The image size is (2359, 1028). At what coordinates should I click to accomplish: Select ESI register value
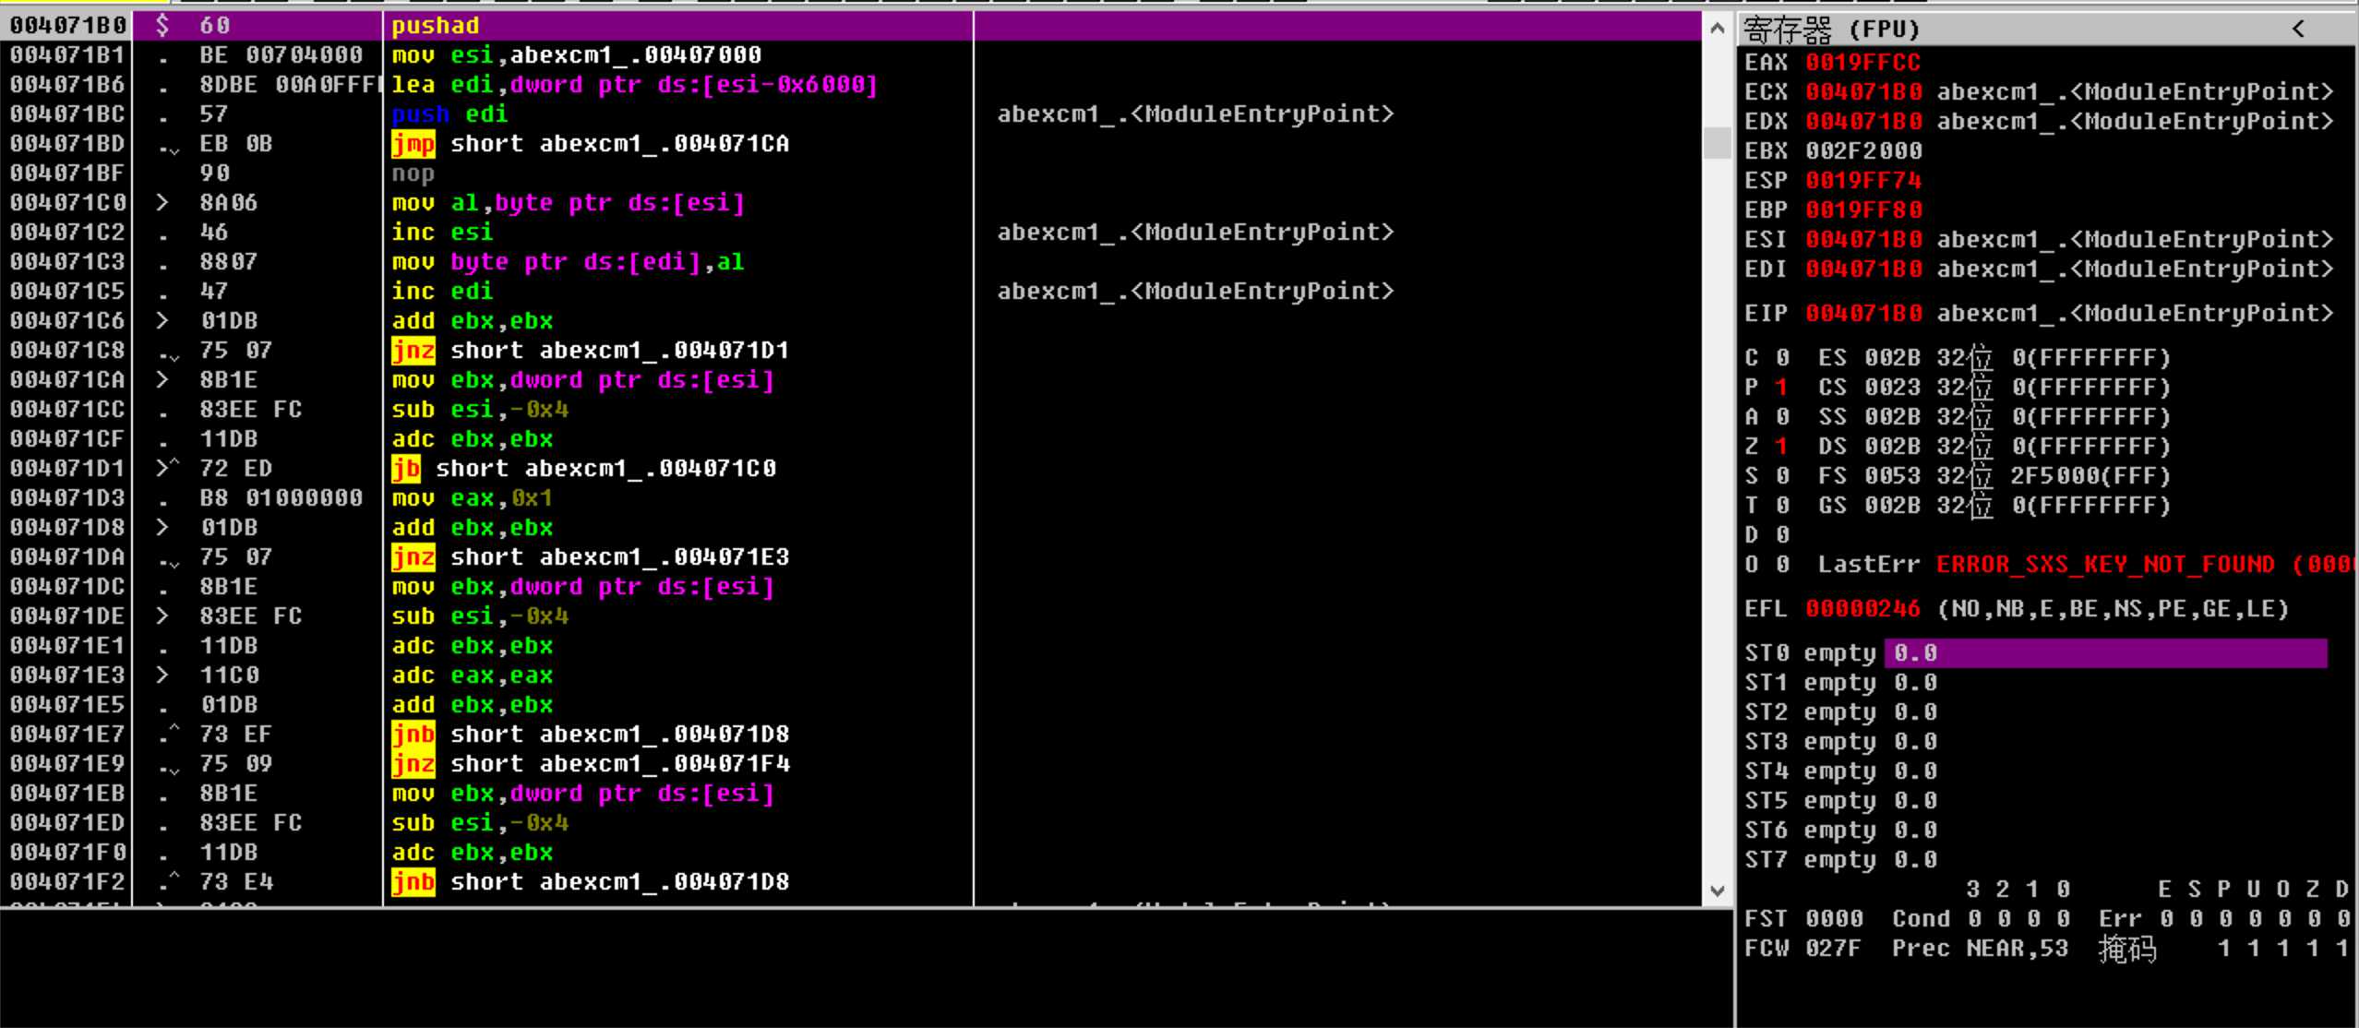point(1862,240)
